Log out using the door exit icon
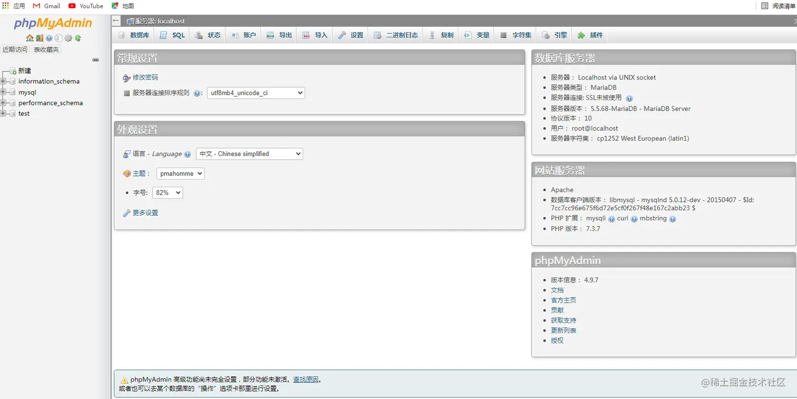Viewport: 797px width, 399px height. coord(40,38)
